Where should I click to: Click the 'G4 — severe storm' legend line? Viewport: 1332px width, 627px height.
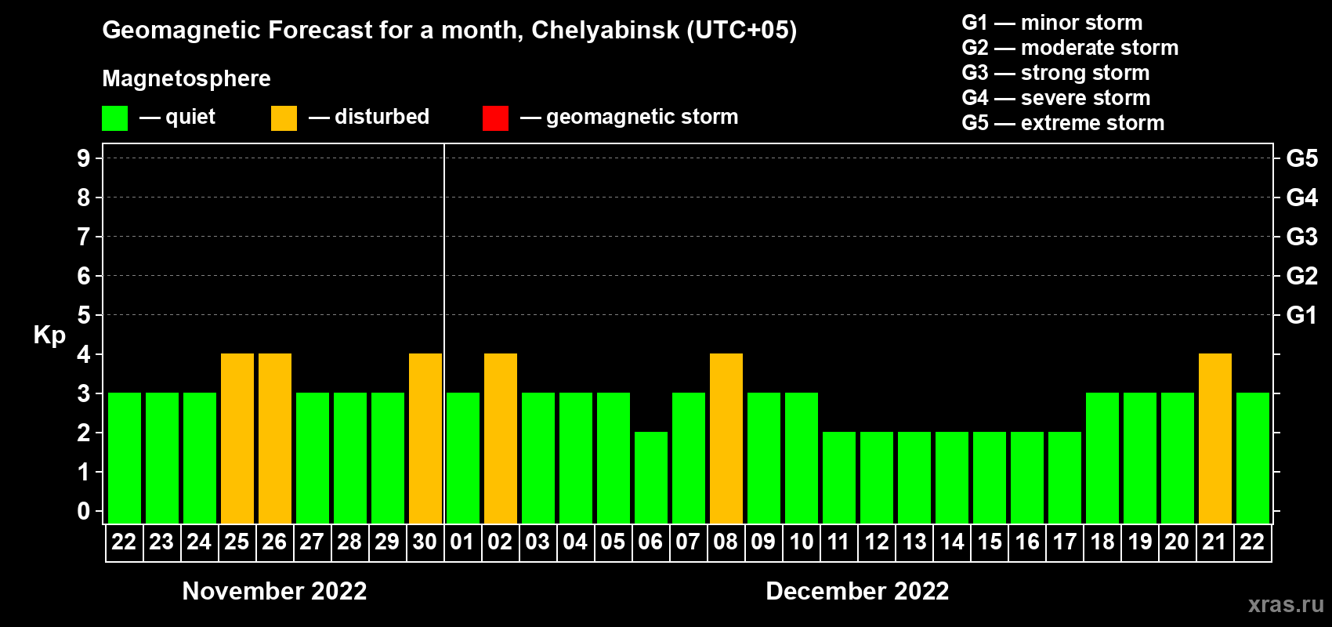(x=1056, y=98)
